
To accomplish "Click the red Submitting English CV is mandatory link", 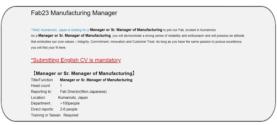I will (76, 60).
